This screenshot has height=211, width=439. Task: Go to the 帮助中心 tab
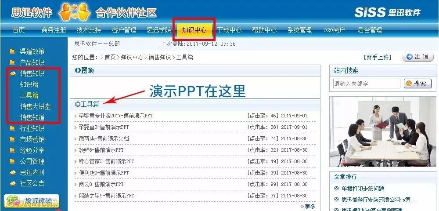click(x=264, y=30)
